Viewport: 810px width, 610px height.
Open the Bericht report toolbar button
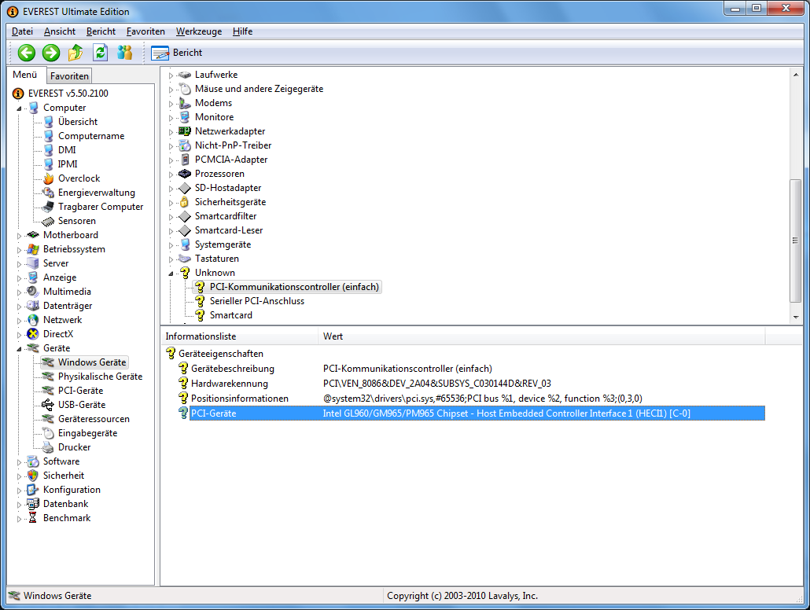[x=176, y=53]
